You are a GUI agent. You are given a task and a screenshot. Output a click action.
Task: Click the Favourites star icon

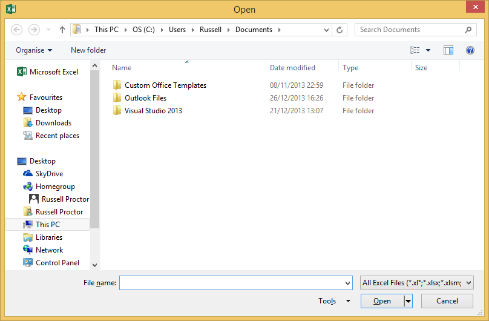tap(22, 97)
